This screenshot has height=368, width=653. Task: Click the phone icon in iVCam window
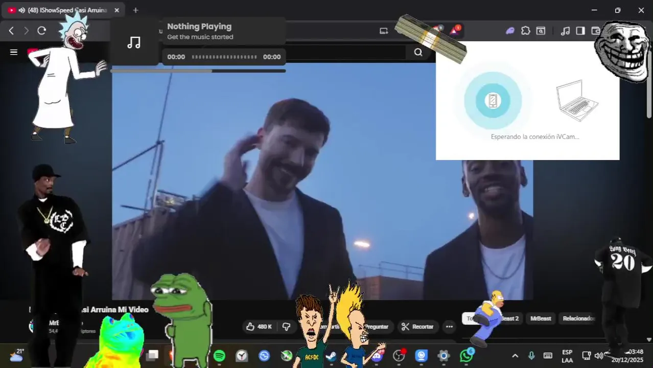(493, 100)
